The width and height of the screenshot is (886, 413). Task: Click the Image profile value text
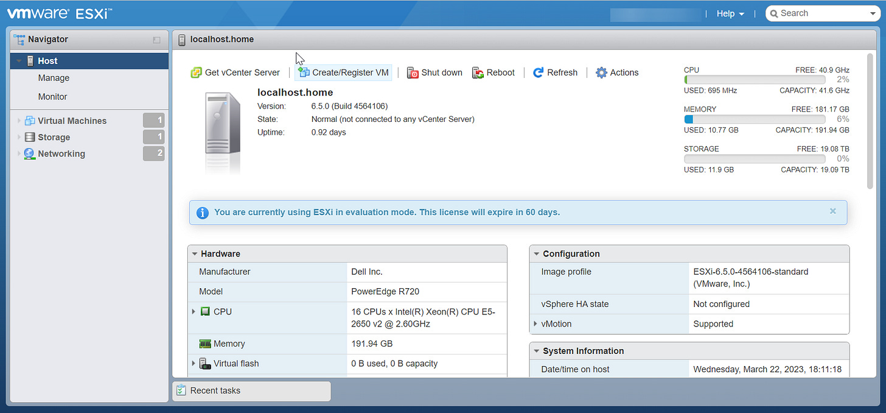(751, 278)
